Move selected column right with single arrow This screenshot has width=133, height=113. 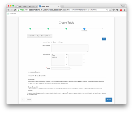tap(67, 60)
